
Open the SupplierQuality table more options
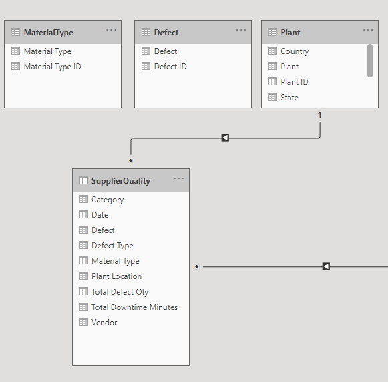(179, 178)
